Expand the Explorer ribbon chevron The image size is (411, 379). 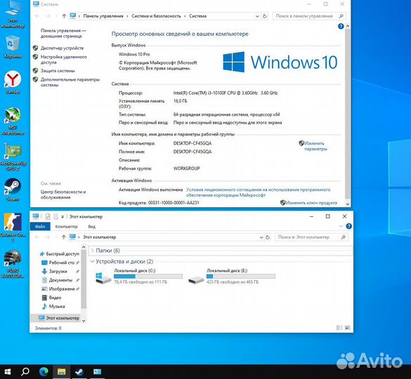(x=341, y=226)
